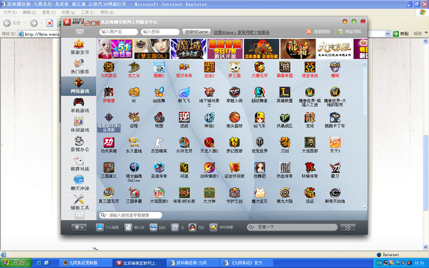Image resolution: width=429 pixels, height=268 pixels.
Task: Open the 真三国无双 game icon
Action: pos(109,193)
